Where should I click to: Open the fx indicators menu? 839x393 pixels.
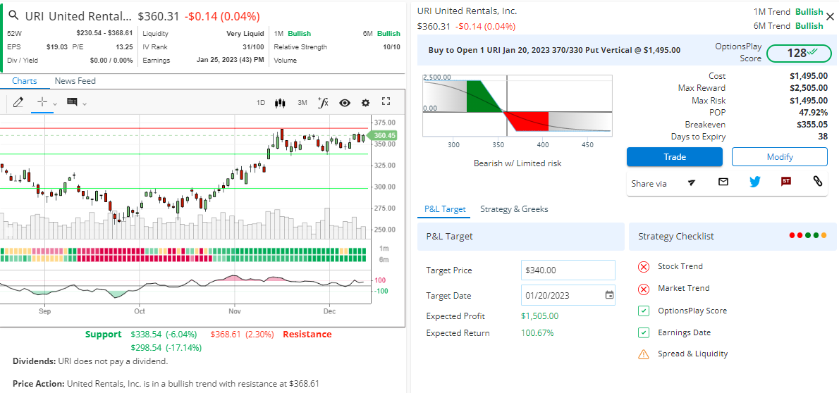point(323,103)
